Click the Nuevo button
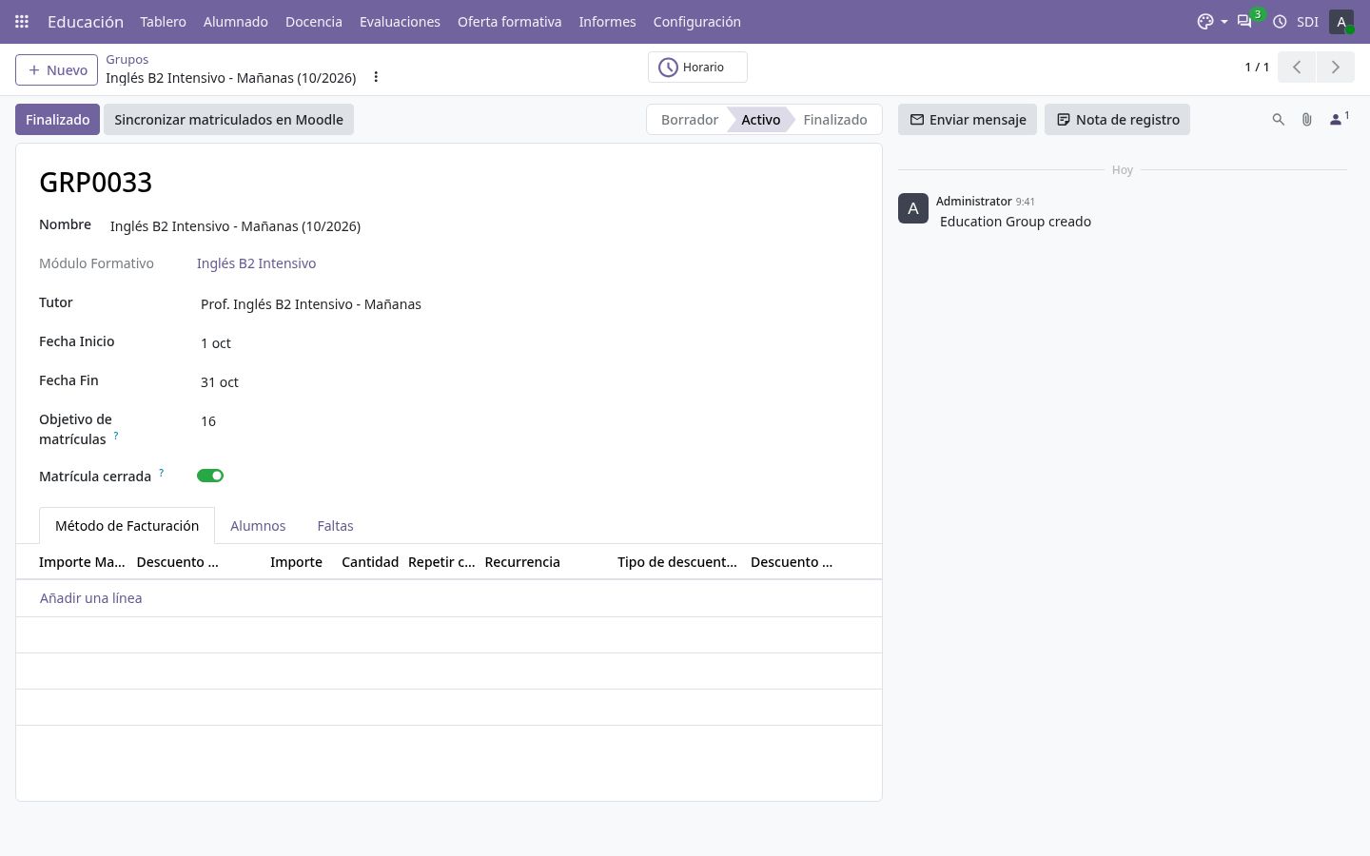The height and width of the screenshot is (856, 1370). click(x=57, y=70)
